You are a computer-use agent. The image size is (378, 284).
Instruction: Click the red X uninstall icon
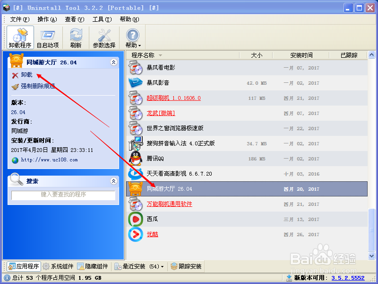15,75
